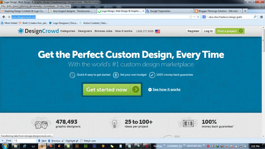Image resolution: width=265 pixels, height=149 pixels.
Task: Open Adobe Illustrator from the taskbar
Action: (x=77, y=146)
